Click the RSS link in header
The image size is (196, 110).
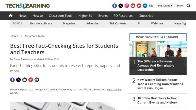click(x=151, y=6)
